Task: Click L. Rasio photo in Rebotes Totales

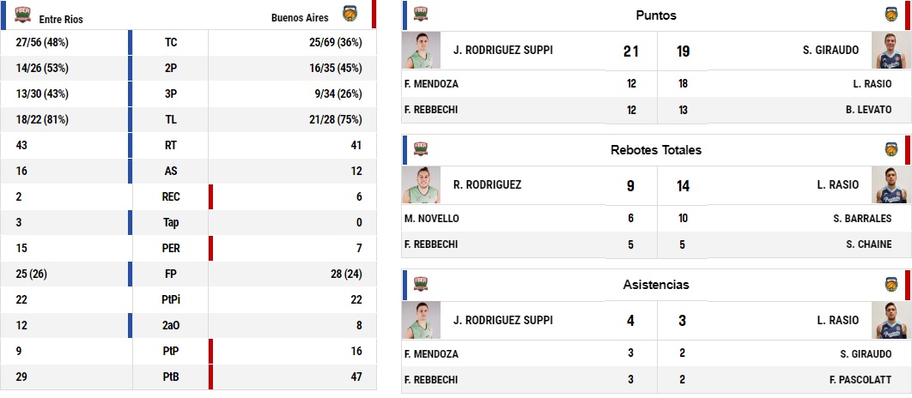Action: pos(890,184)
